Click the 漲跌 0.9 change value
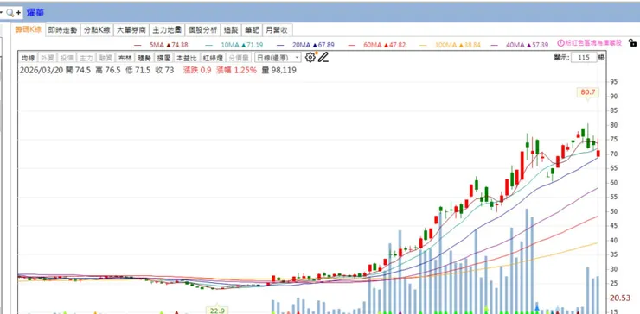The width and height of the screenshot is (640, 314). click(197, 70)
